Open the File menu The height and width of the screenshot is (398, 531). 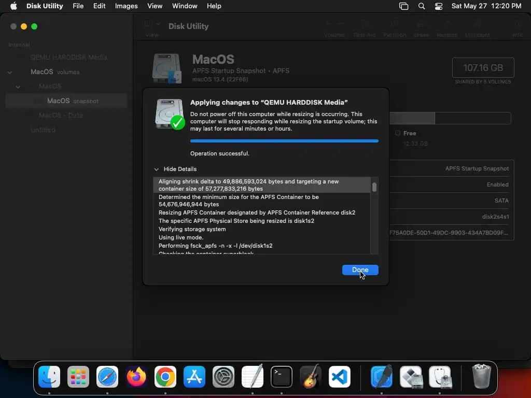pos(78,6)
